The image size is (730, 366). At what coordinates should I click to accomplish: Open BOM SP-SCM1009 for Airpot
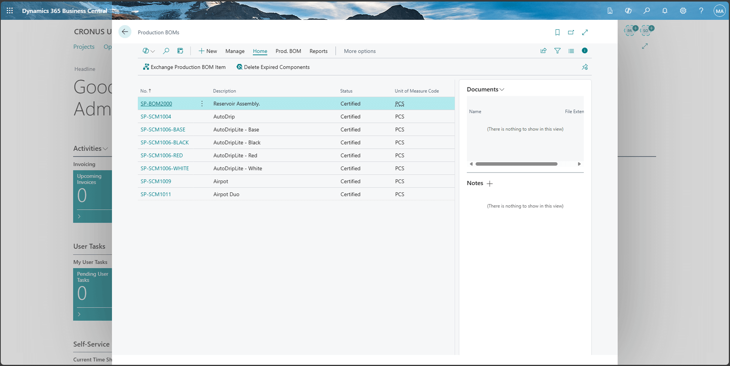[156, 181]
